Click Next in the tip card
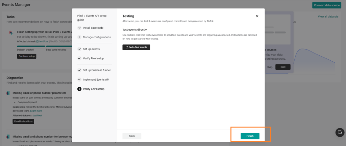 click(x=283, y=67)
